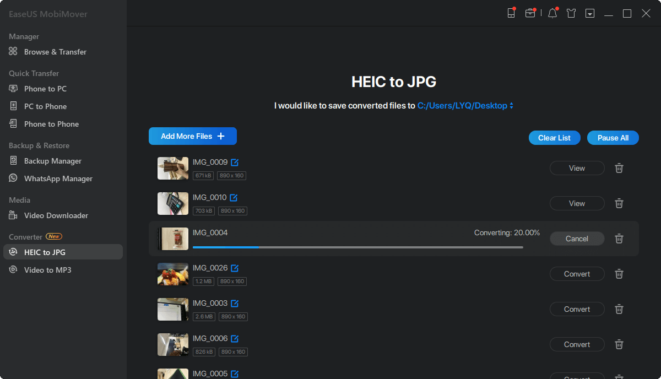Image resolution: width=661 pixels, height=379 pixels.
Task: Delete IMG_0010 with its trash icon
Action: 619,203
